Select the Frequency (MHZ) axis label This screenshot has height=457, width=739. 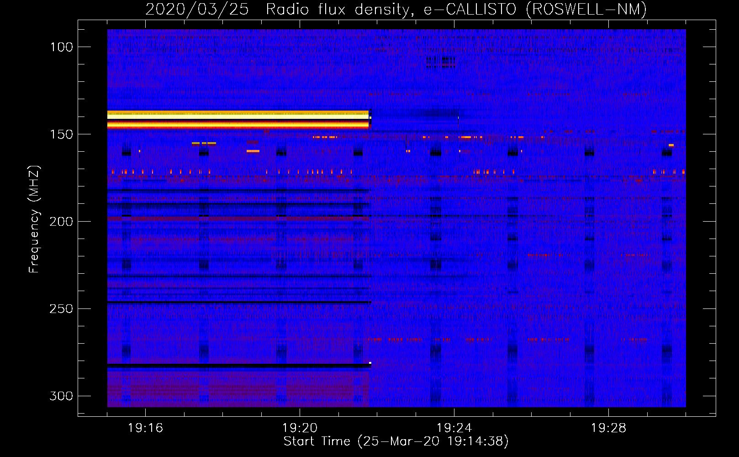[34, 219]
